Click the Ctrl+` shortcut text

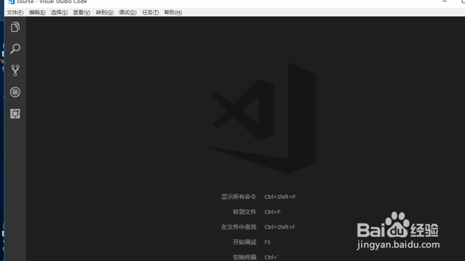pyautogui.click(x=272, y=257)
